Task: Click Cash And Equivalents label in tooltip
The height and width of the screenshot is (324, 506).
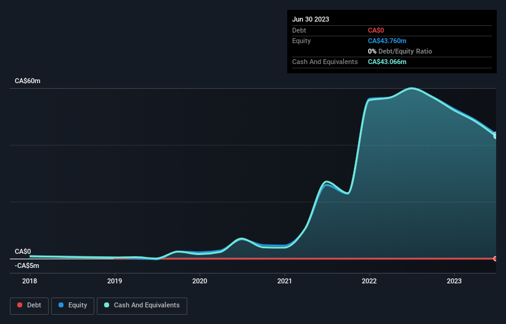Action: (325, 62)
